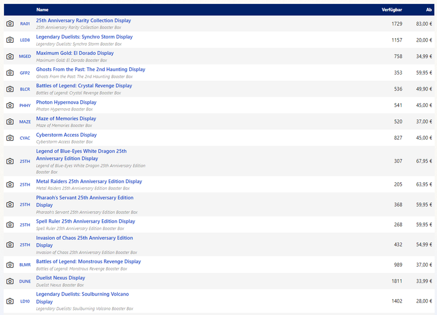Click the 54,99 € price

click(x=424, y=245)
